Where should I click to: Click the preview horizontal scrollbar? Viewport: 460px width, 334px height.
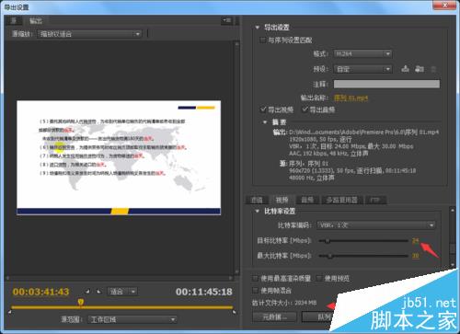(119, 278)
